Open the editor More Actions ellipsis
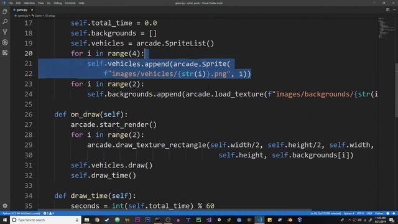Image resolution: width=398 pixels, height=224 pixels. point(394,10)
